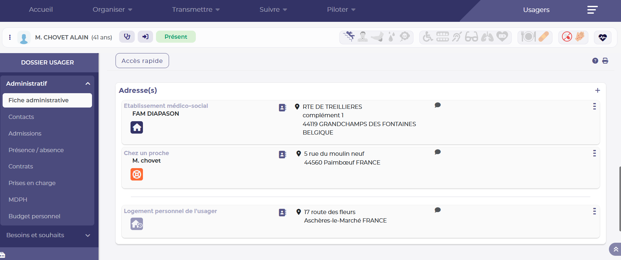Click the bandage wound care icon

pyautogui.click(x=543, y=37)
